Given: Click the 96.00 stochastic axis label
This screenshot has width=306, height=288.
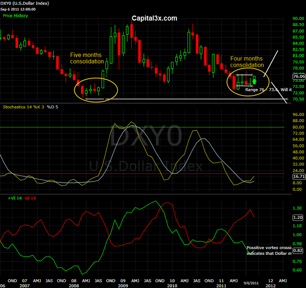Looking at the screenshot, I should click(x=298, y=115).
